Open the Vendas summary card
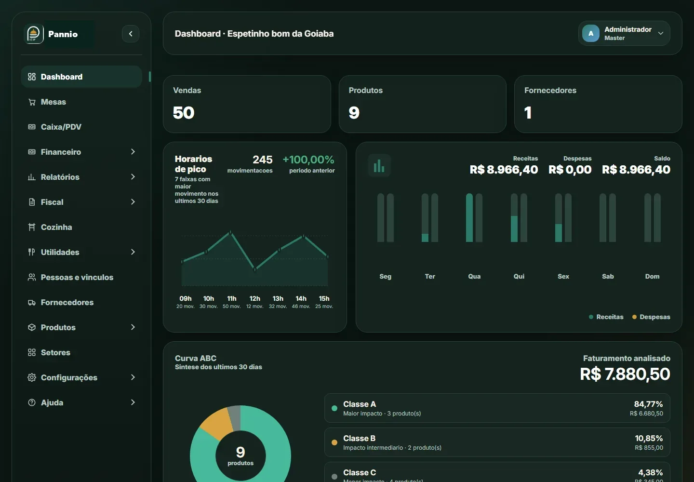 pyautogui.click(x=247, y=104)
